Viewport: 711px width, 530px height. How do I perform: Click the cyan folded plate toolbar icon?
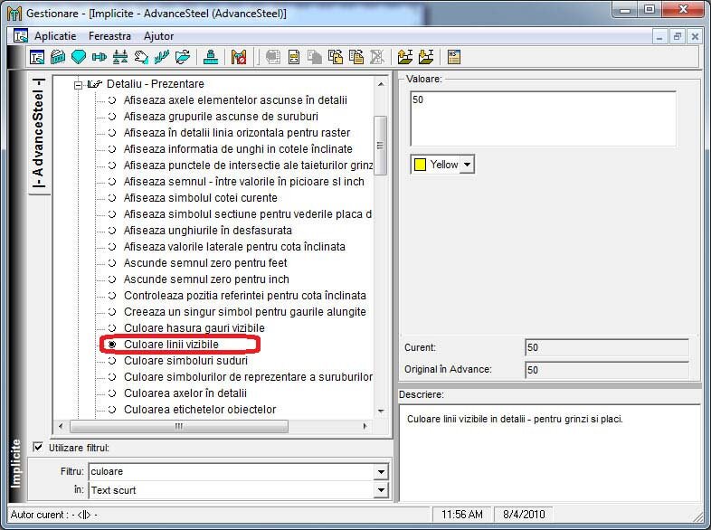(58, 57)
